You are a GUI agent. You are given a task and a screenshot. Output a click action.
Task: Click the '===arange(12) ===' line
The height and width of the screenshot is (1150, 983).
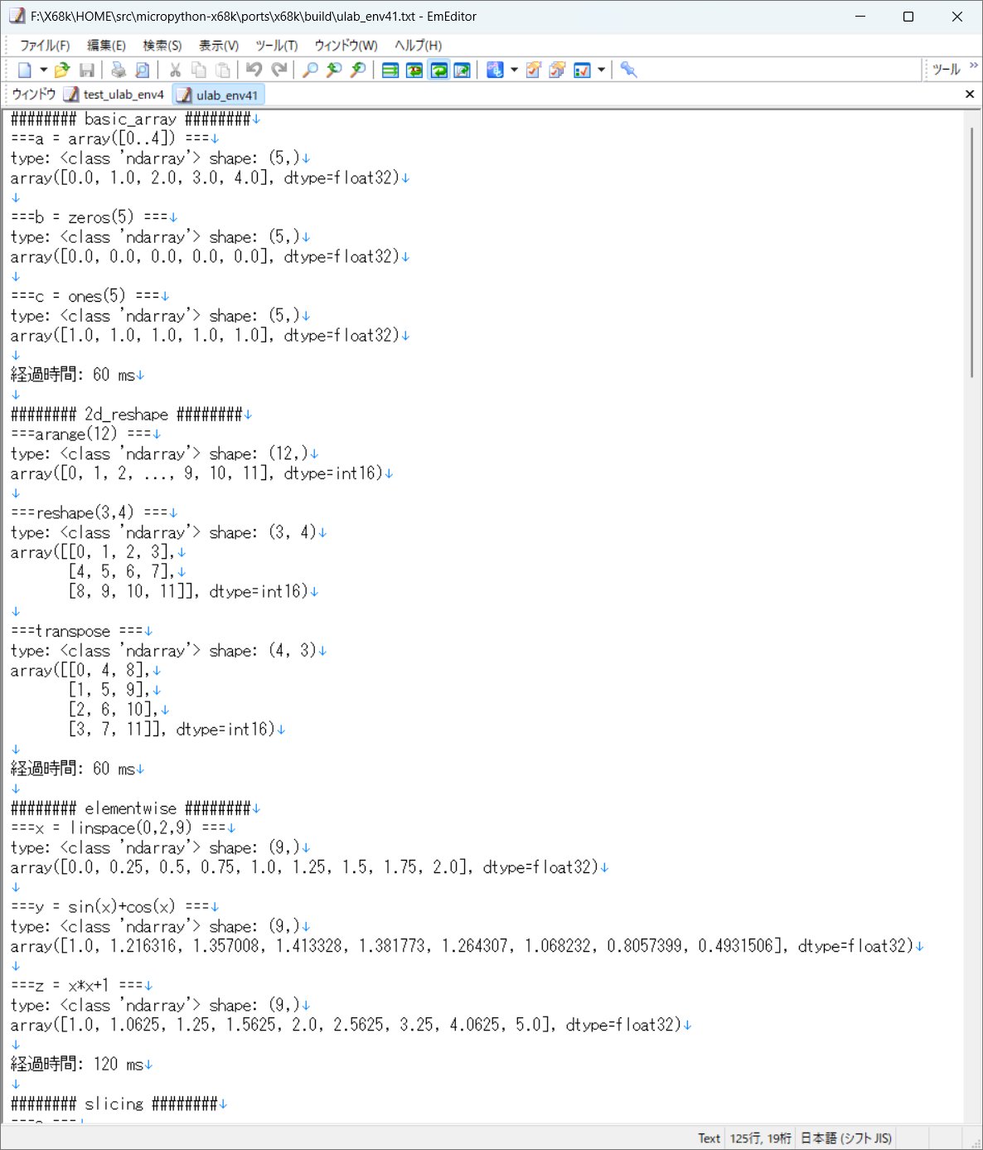pos(81,434)
